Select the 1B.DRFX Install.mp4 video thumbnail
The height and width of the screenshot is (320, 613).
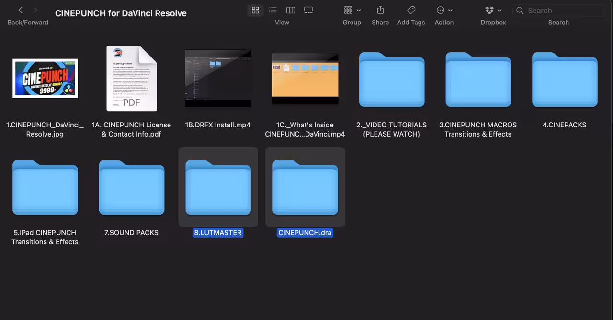[x=218, y=79]
